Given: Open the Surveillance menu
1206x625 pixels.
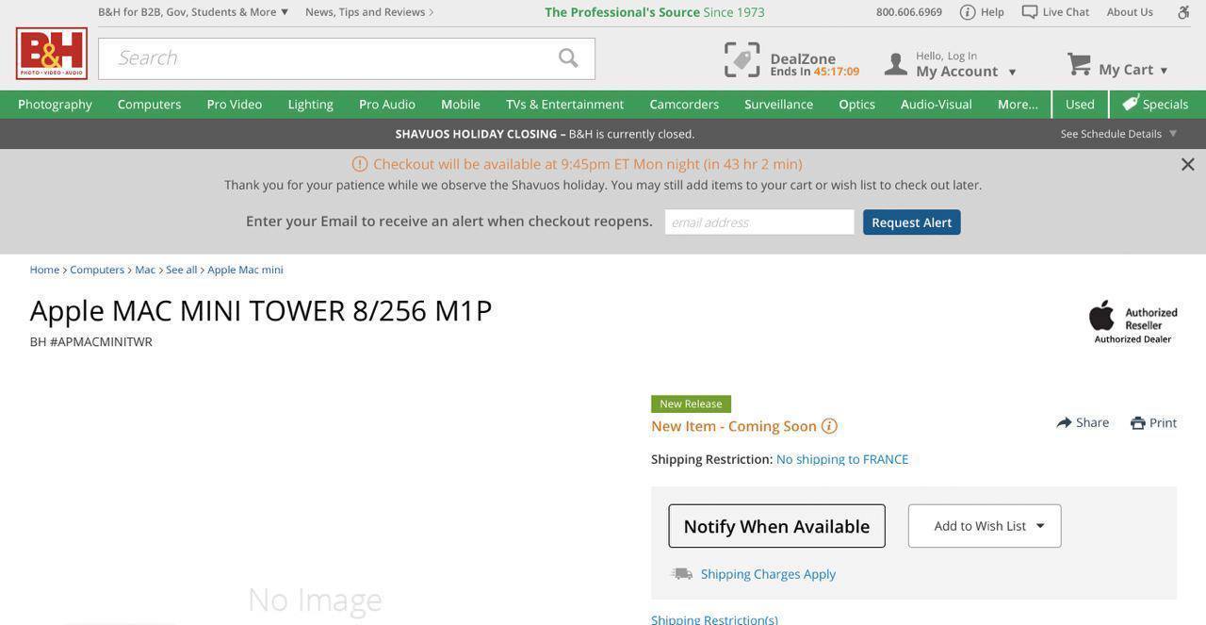Looking at the screenshot, I should [x=779, y=104].
